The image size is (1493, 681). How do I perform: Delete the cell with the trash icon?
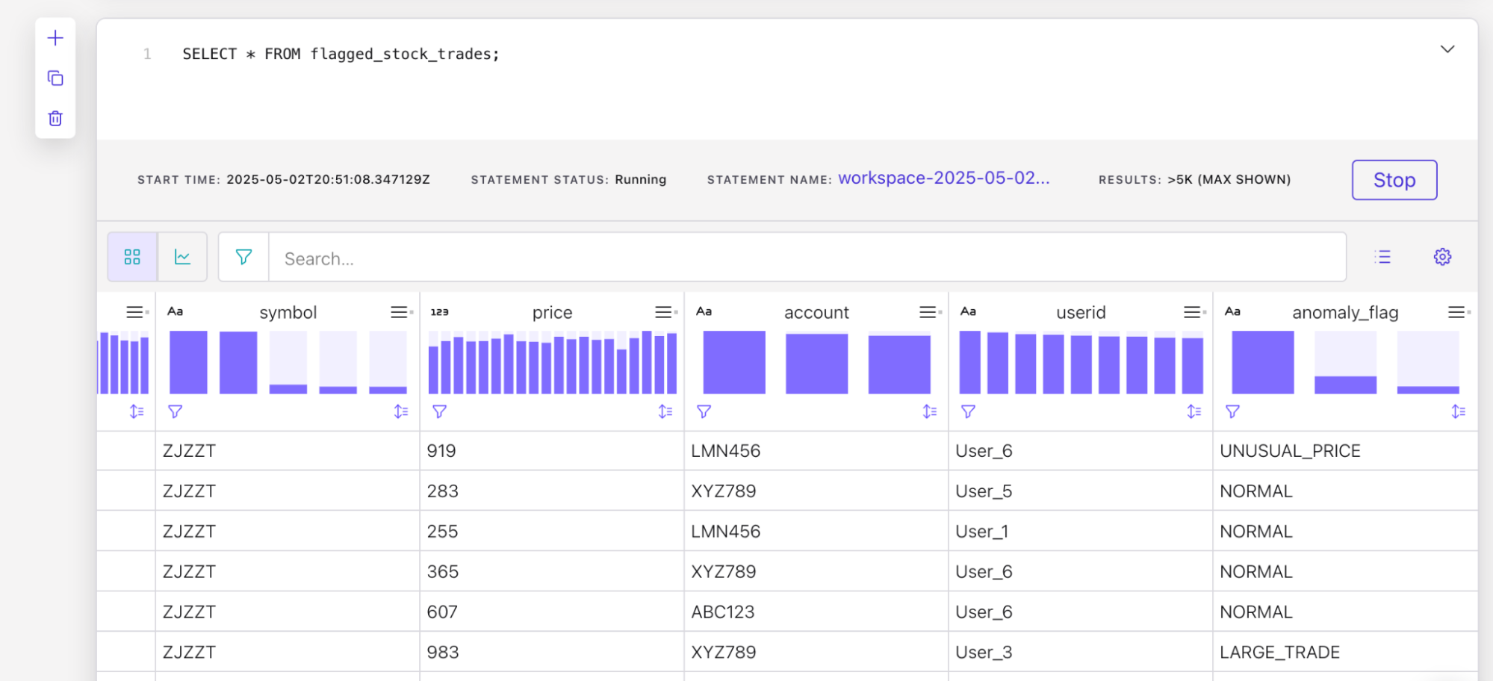55,119
